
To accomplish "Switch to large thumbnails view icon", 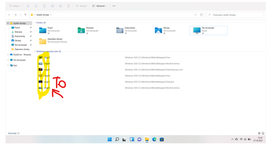I will pos(263,133).
